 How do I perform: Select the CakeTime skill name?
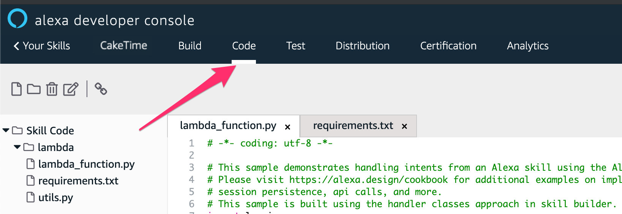coord(123,46)
